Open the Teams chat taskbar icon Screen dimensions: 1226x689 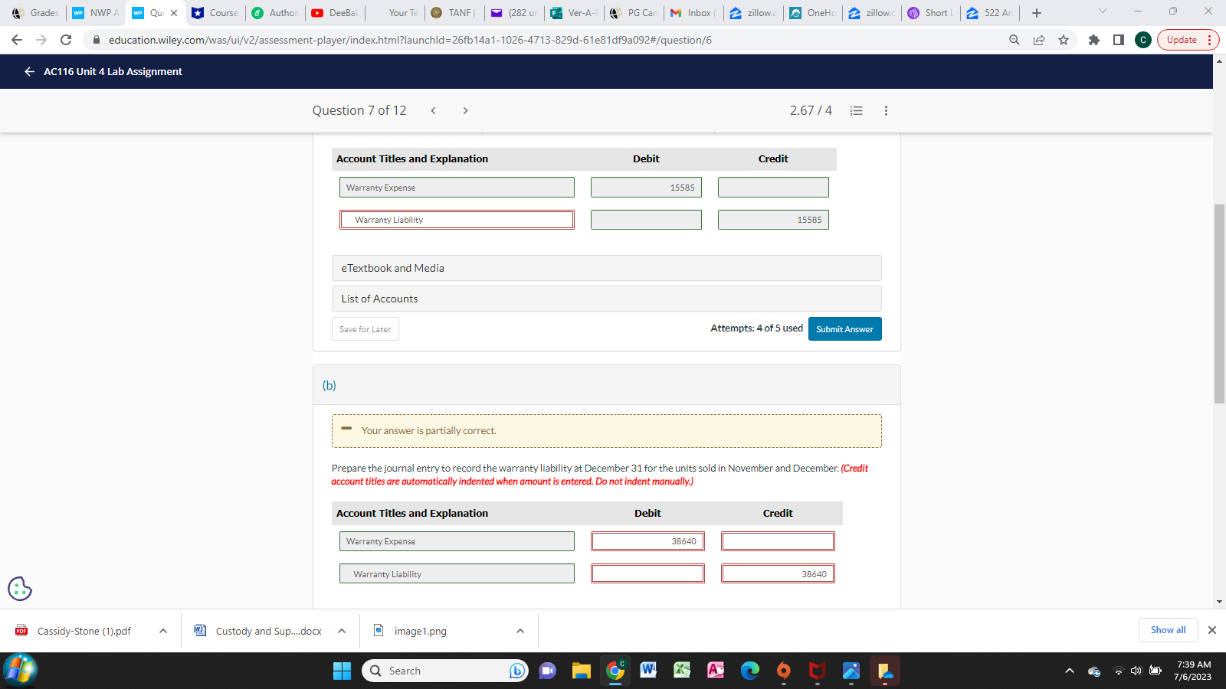point(547,671)
